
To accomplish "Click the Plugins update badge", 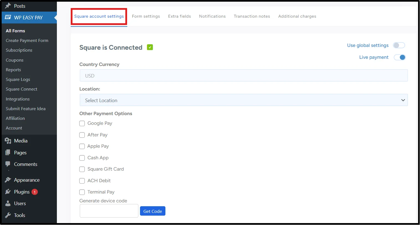I will point(35,192).
